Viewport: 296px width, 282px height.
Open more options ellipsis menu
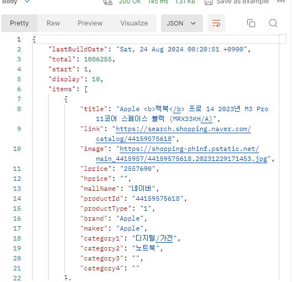click(x=281, y=1)
